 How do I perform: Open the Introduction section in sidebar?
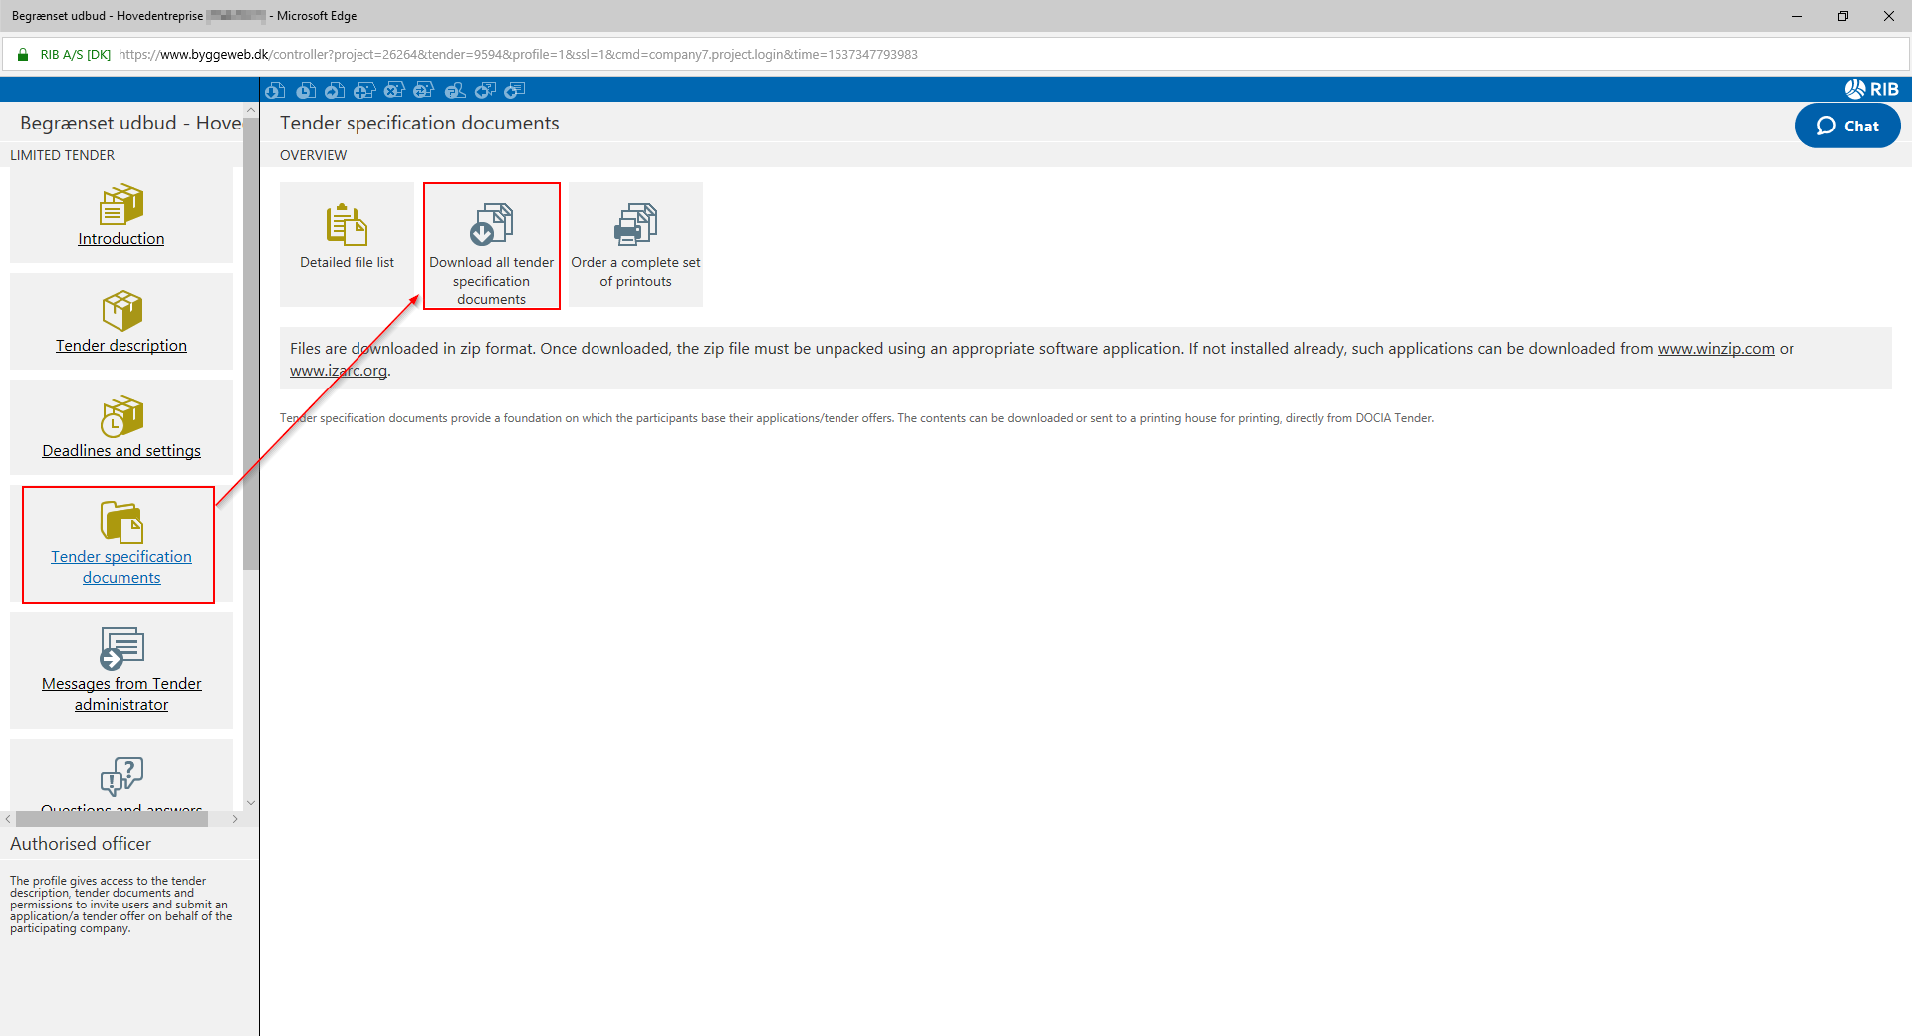point(121,239)
